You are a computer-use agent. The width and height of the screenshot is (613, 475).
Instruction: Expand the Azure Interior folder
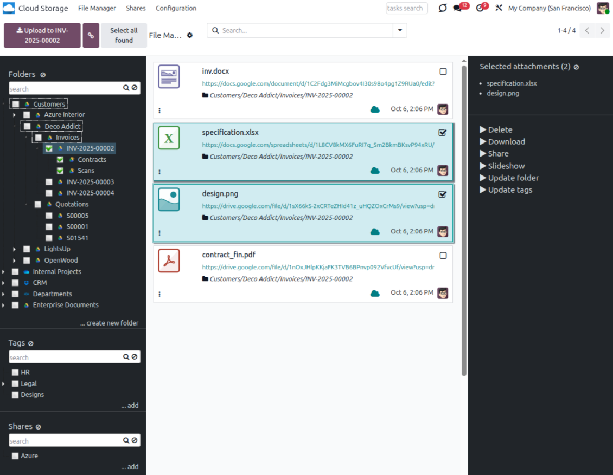(x=15, y=115)
